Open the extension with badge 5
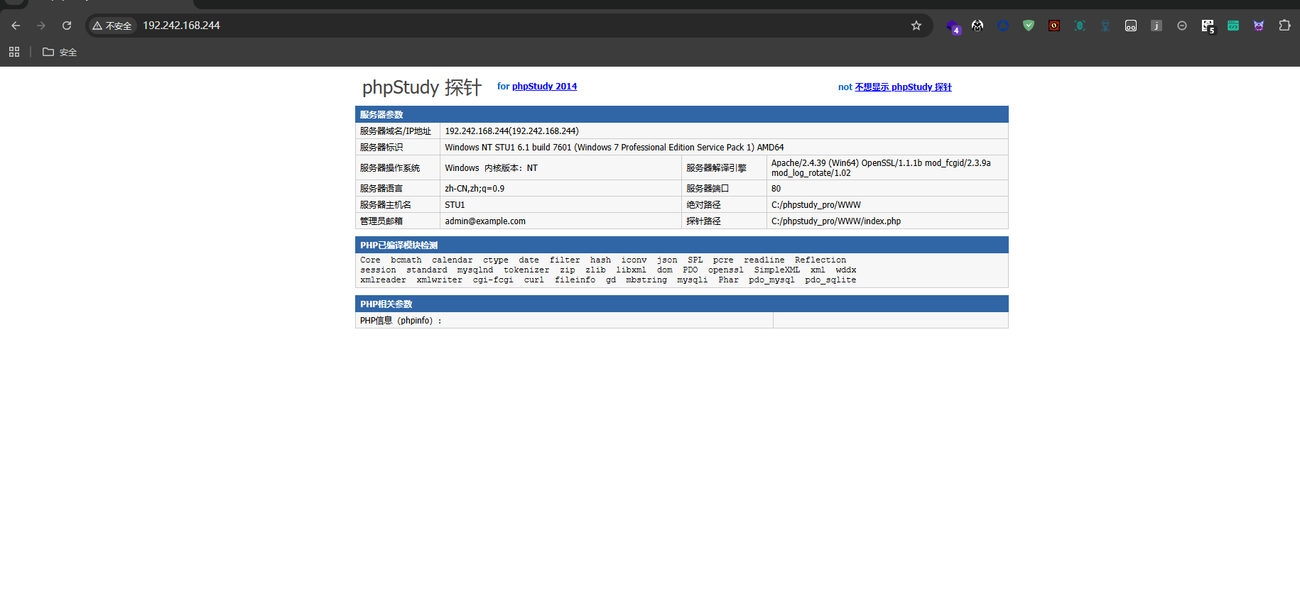This screenshot has height=613, width=1300. tap(1208, 26)
